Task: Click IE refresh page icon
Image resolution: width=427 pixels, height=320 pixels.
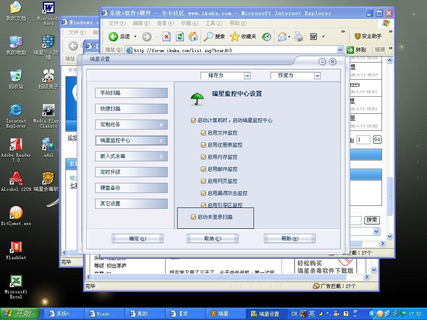Action: [180, 37]
